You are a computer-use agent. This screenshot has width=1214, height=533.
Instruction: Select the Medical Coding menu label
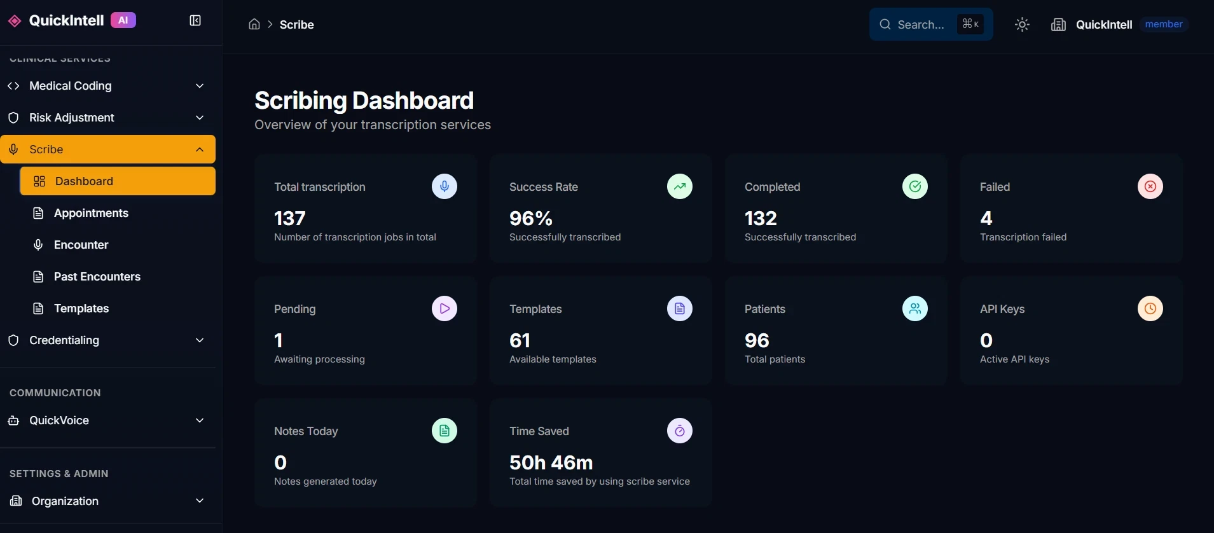pos(71,86)
